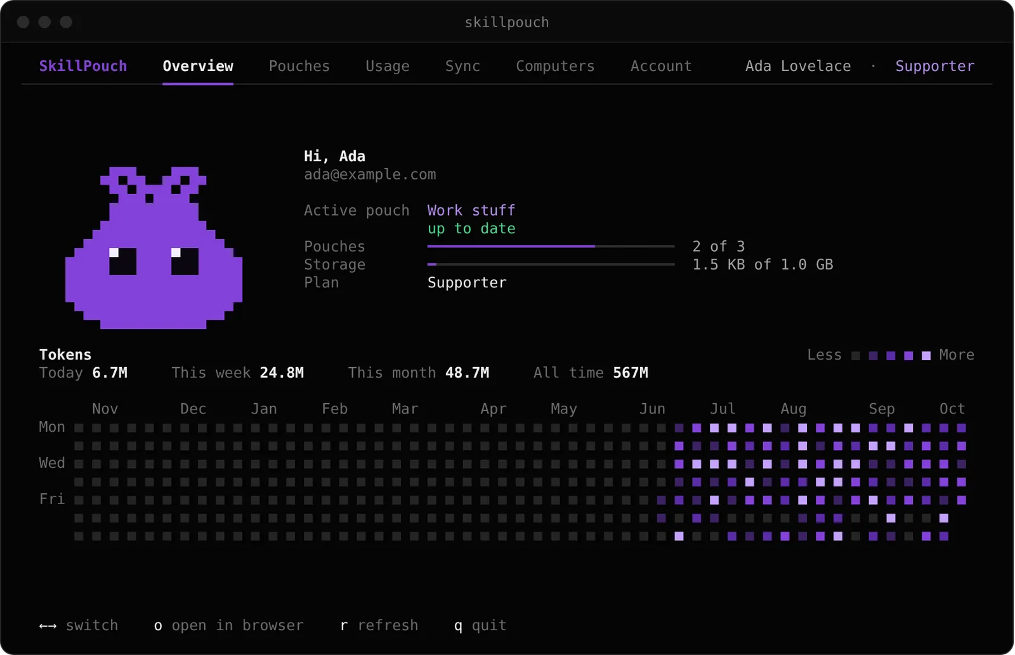Click the Supporter badge in header
Image resolution: width=1015 pixels, height=655 pixels.
coord(935,66)
